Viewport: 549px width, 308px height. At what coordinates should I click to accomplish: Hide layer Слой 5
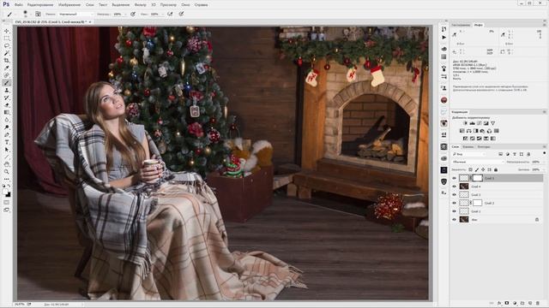454,178
